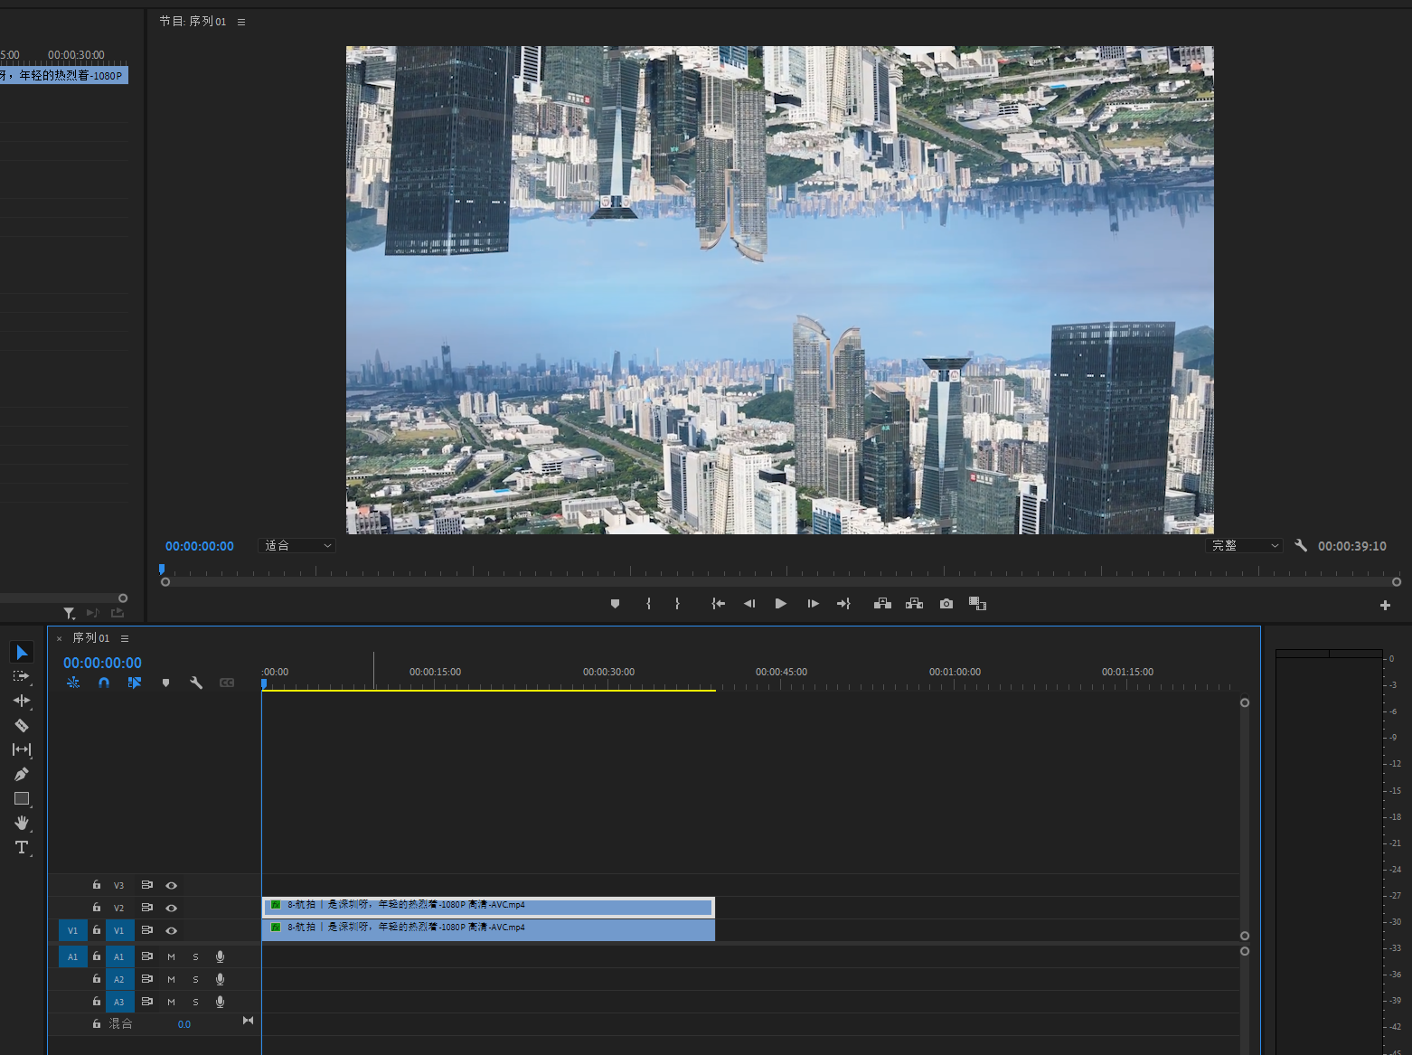Open the 序列 01 timeline panel menu
This screenshot has height=1055, width=1412.
click(x=125, y=638)
